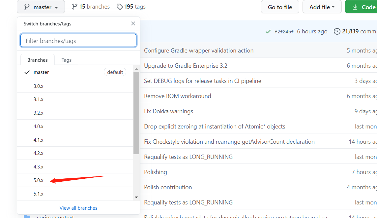Select the 3.2.x branch

click(39, 113)
